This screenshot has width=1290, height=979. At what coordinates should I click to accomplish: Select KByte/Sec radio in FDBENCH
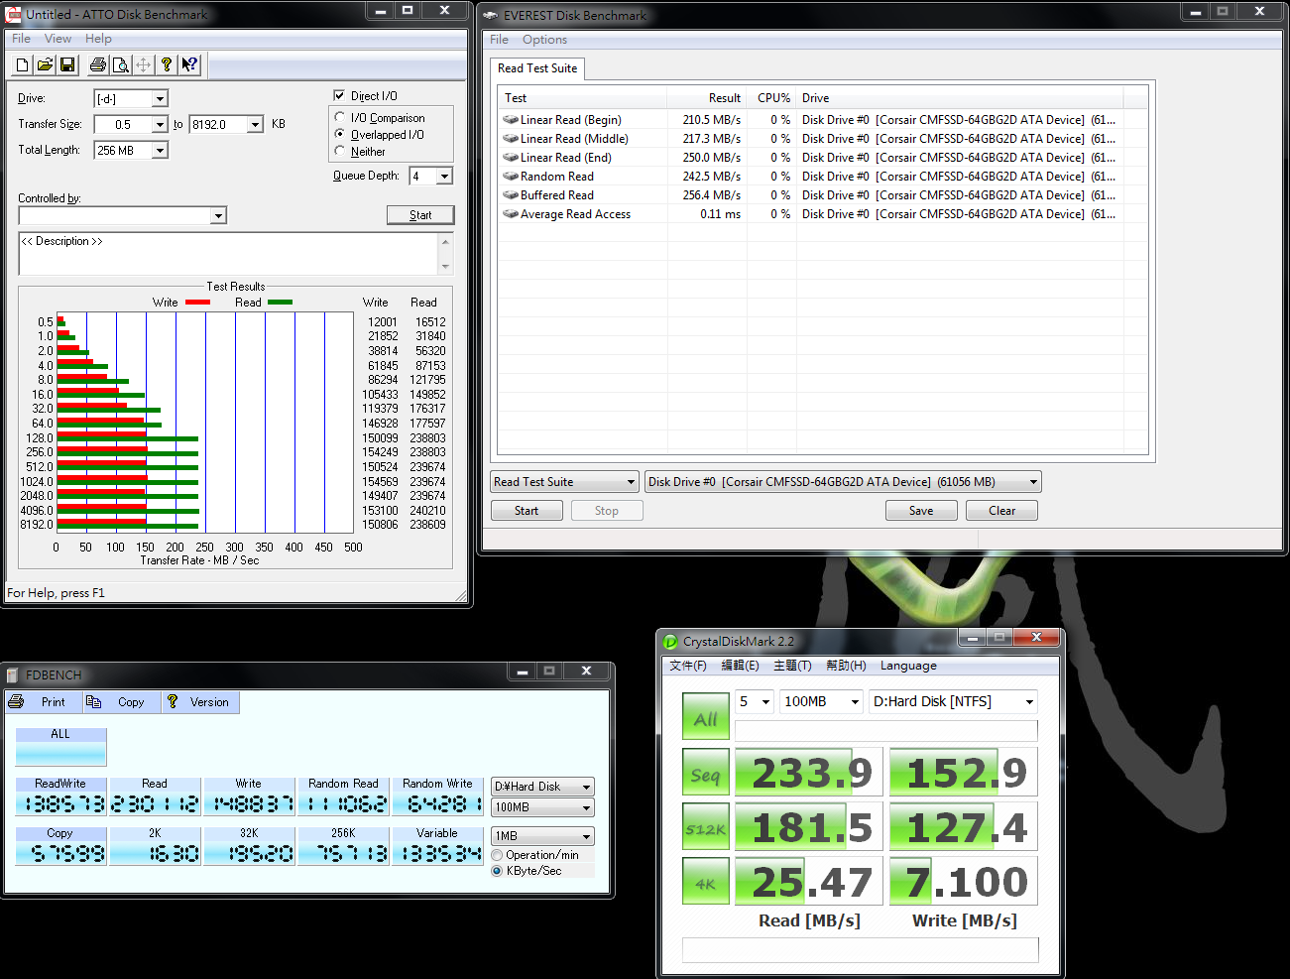coord(497,871)
